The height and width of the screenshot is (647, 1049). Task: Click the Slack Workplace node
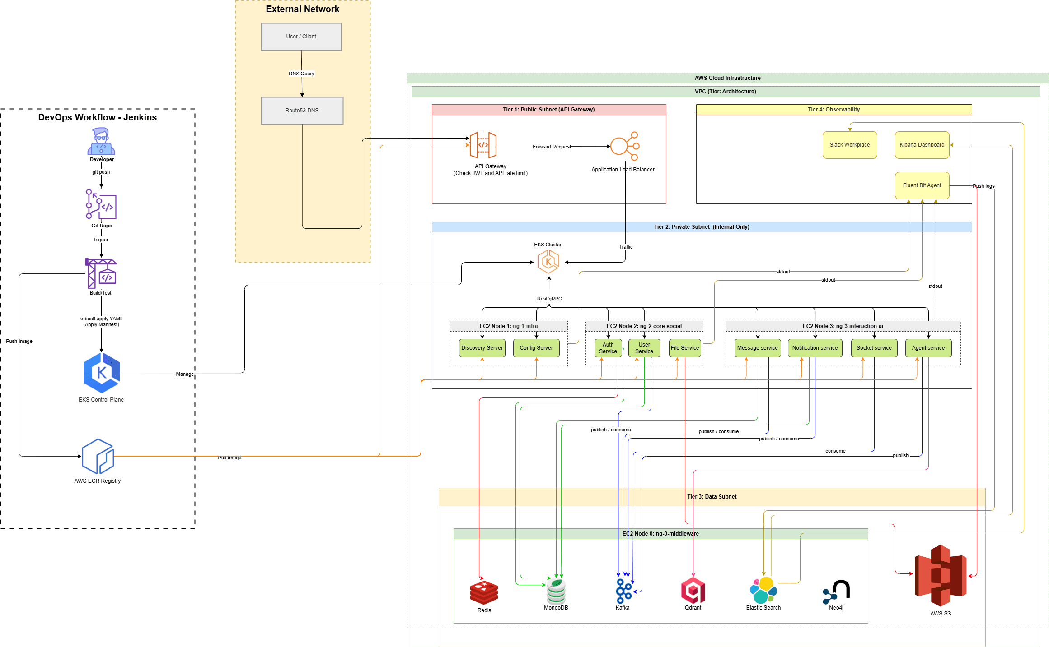(x=850, y=145)
